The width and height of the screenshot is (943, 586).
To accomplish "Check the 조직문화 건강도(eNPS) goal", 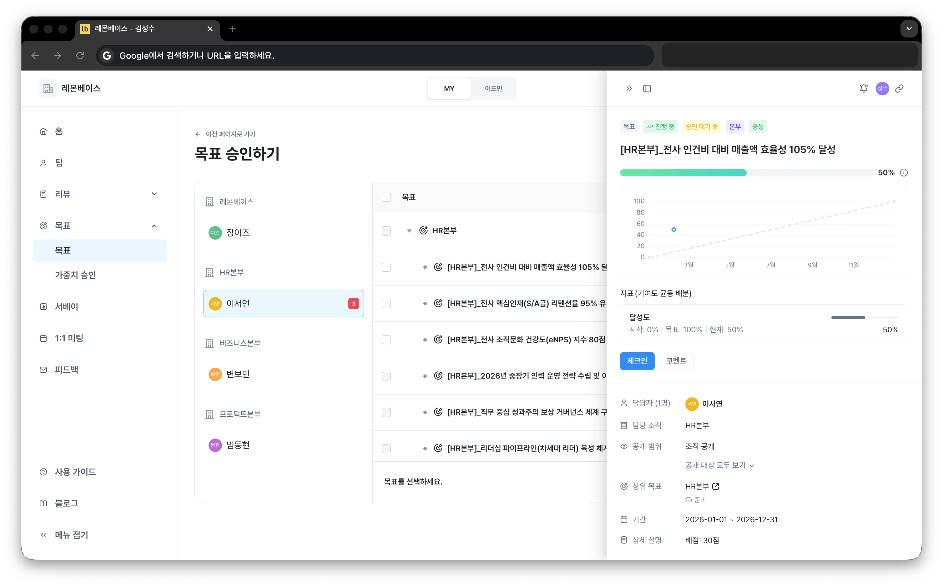I will pyautogui.click(x=386, y=340).
